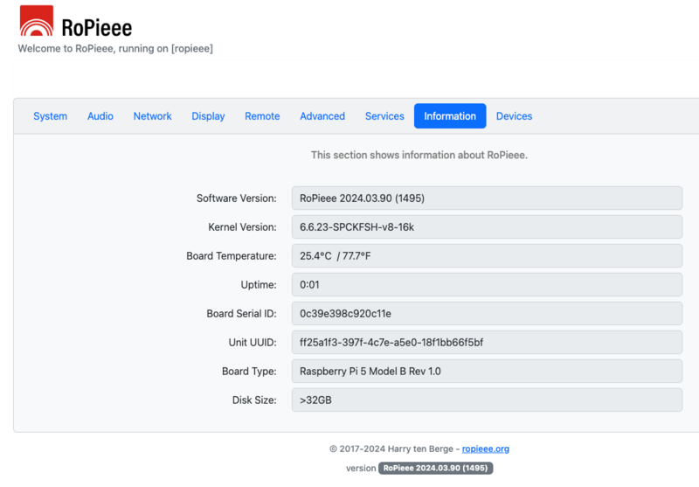Click the Software Version field
This screenshot has height=487, width=699.
pyautogui.click(x=487, y=198)
